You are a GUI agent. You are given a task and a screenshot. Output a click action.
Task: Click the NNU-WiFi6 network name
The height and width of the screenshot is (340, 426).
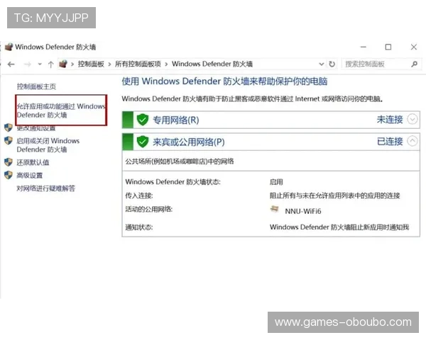pyautogui.click(x=303, y=211)
